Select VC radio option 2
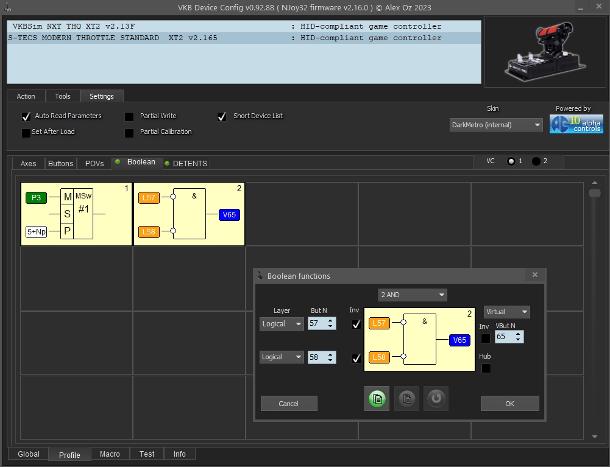Image resolution: width=610 pixels, height=467 pixels. [536, 161]
